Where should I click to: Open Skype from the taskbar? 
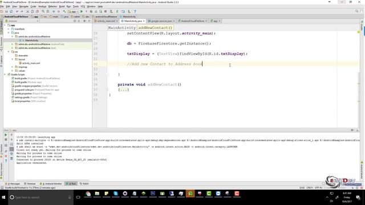(116, 194)
